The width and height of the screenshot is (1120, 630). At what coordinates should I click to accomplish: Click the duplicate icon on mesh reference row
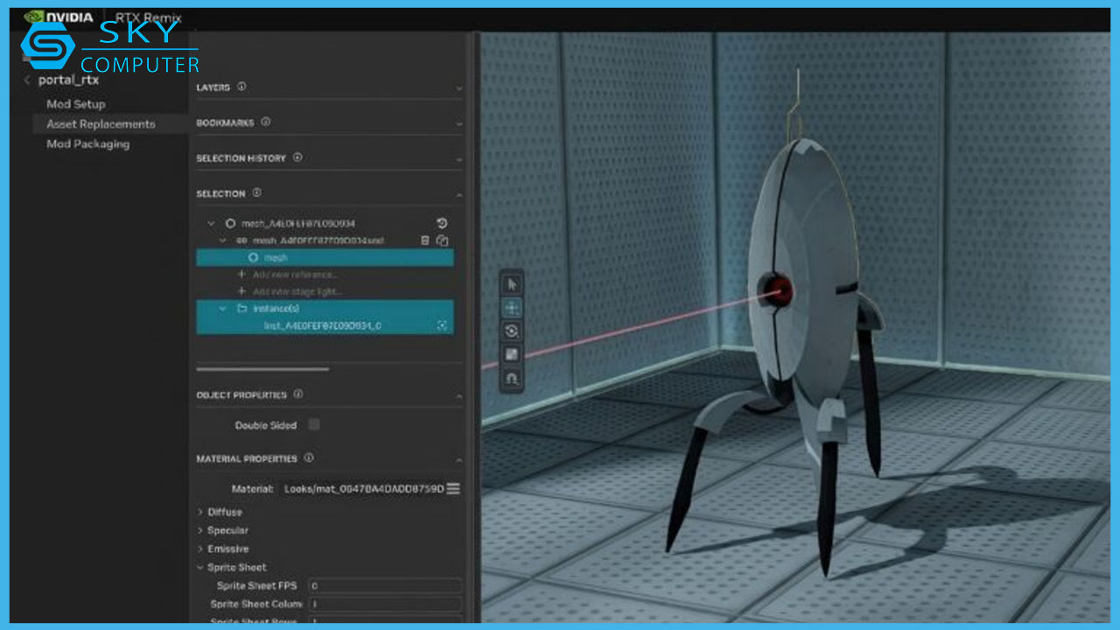[x=442, y=240]
